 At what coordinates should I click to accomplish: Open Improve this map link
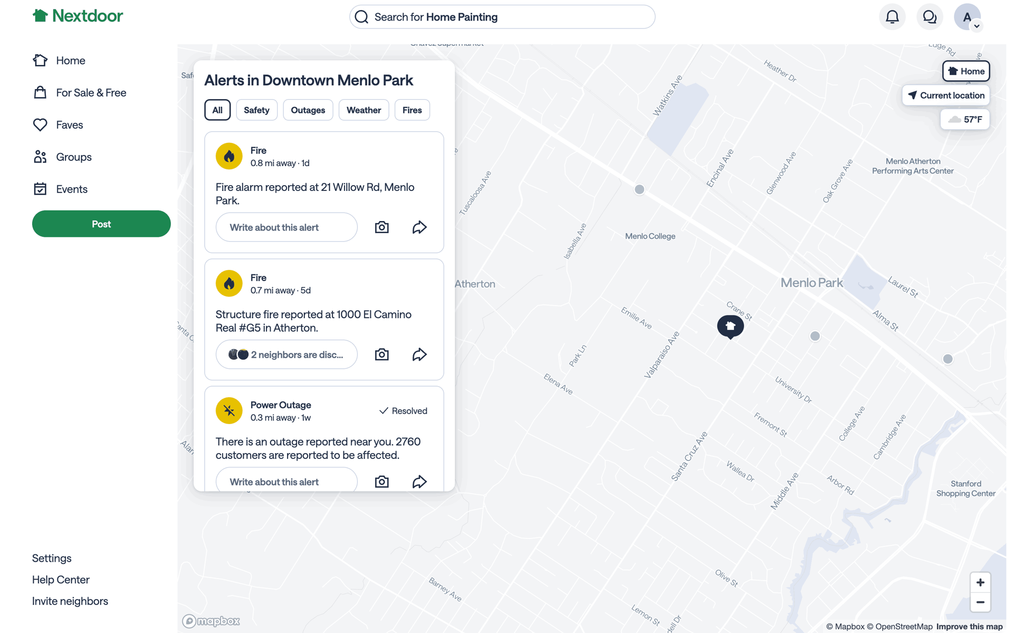969,627
